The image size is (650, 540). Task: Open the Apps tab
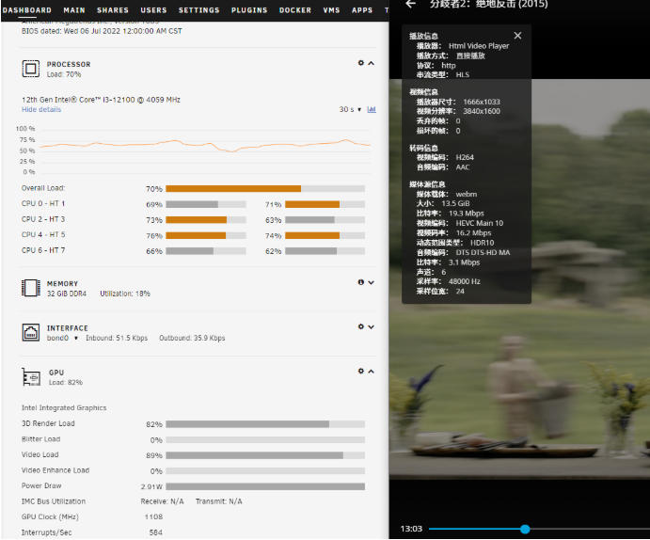pyautogui.click(x=362, y=10)
